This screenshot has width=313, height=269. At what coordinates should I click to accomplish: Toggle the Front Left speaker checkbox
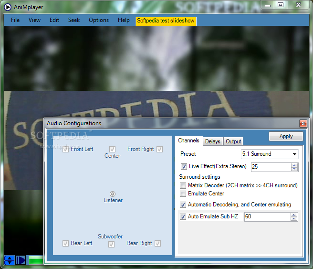click(65, 149)
